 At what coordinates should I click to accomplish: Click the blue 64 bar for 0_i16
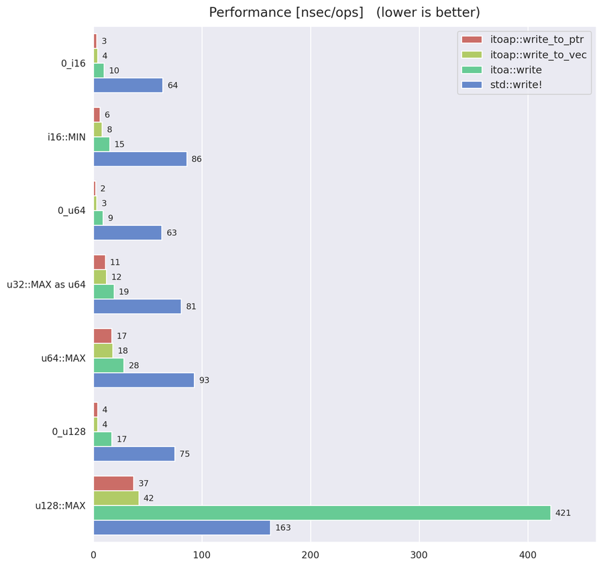pos(128,85)
